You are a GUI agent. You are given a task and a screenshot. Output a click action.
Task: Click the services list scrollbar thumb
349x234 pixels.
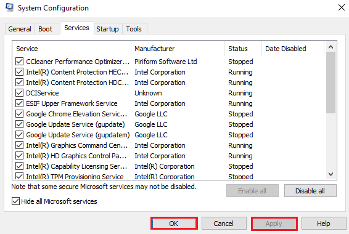coord(331,83)
